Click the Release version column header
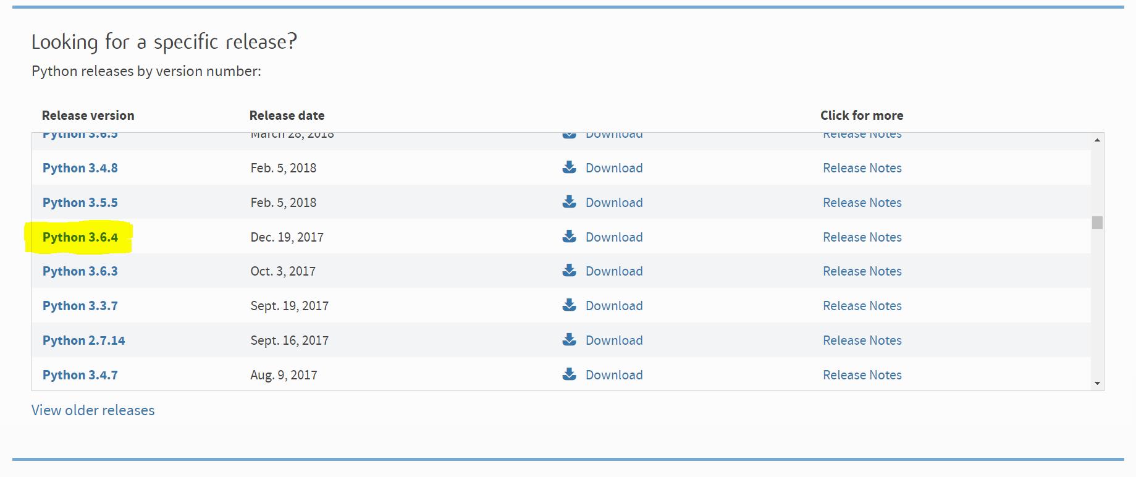 pos(88,116)
